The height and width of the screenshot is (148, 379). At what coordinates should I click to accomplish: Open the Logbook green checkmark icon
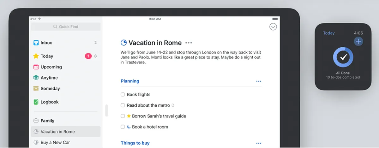tap(36, 102)
